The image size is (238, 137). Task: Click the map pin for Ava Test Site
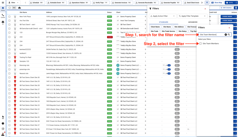tap(15, 21)
